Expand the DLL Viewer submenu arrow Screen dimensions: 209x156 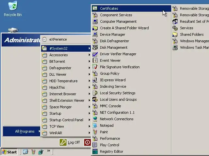[89, 74]
